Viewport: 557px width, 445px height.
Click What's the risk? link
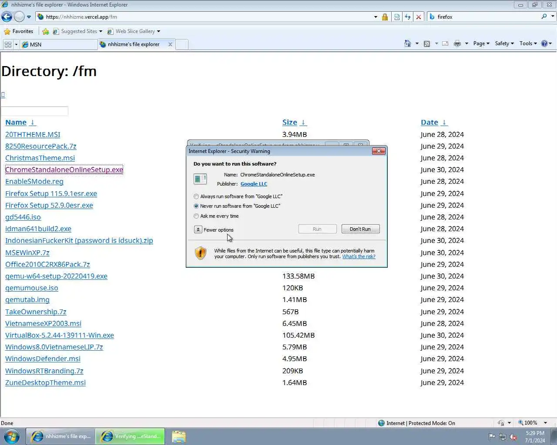coord(359,256)
